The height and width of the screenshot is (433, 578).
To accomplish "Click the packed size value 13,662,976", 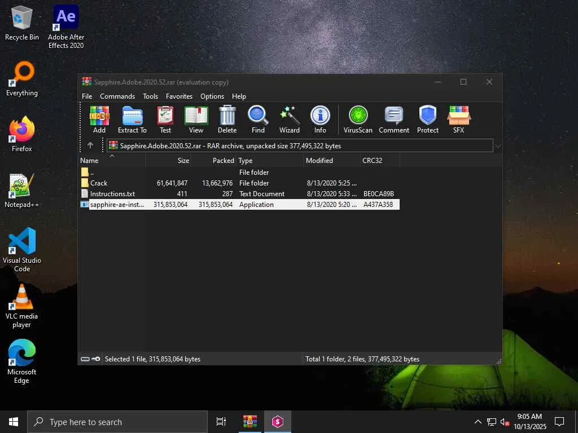I will pyautogui.click(x=217, y=183).
